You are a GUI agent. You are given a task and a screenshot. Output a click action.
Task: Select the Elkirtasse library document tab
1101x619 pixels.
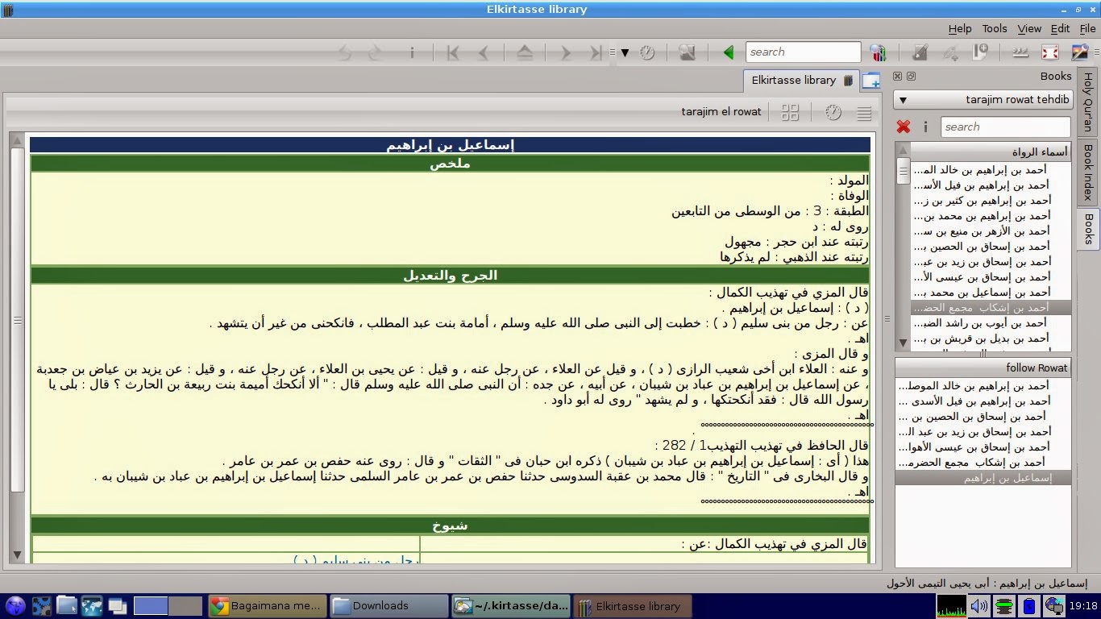801,81
